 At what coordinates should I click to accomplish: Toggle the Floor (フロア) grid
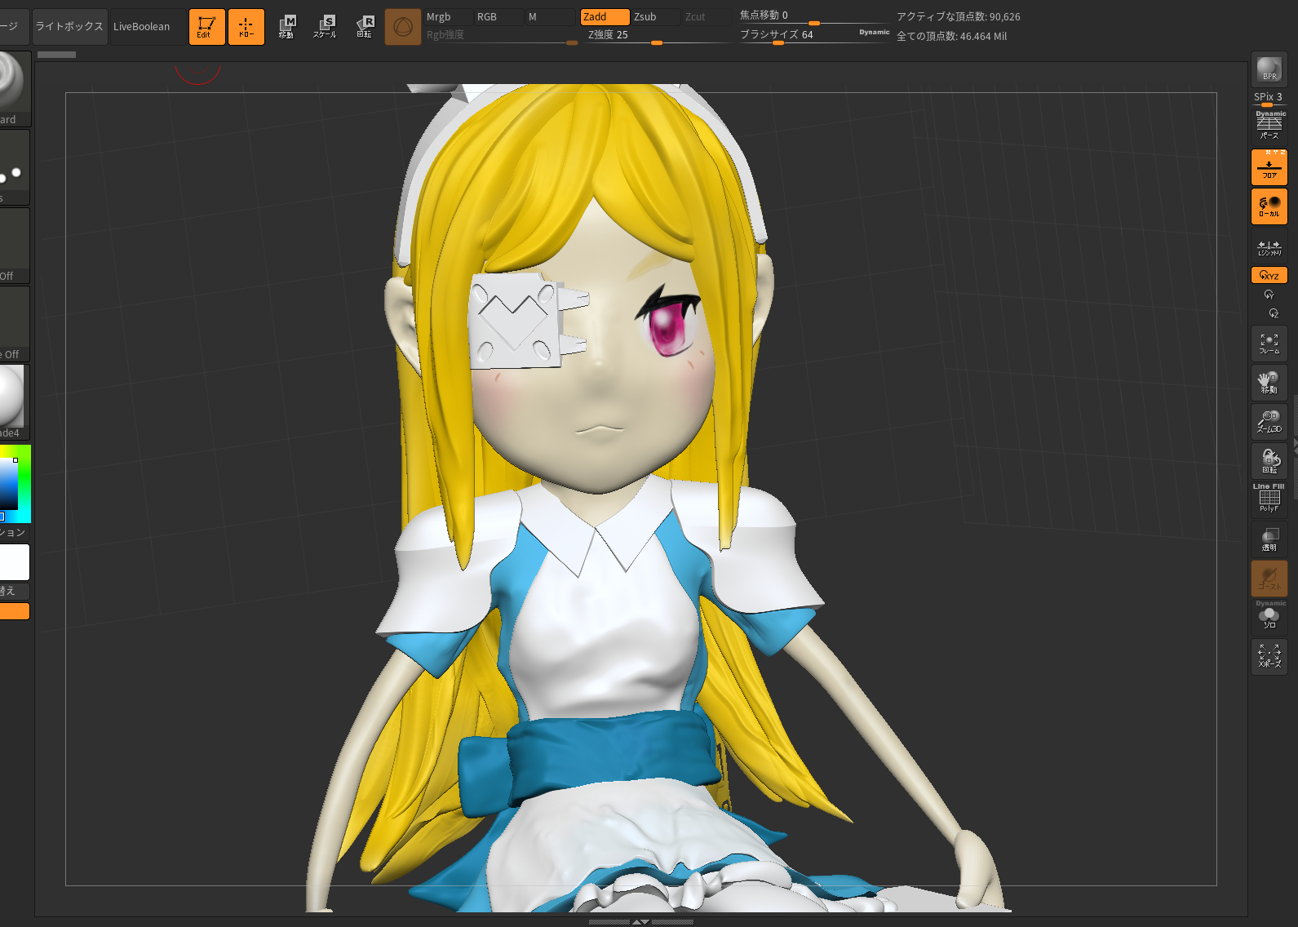click(1269, 167)
